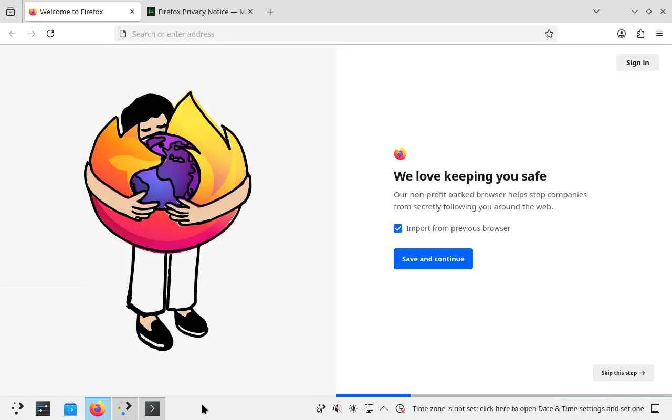Open the globe icon in the system tray
The height and width of the screenshot is (420, 672).
coord(321,408)
